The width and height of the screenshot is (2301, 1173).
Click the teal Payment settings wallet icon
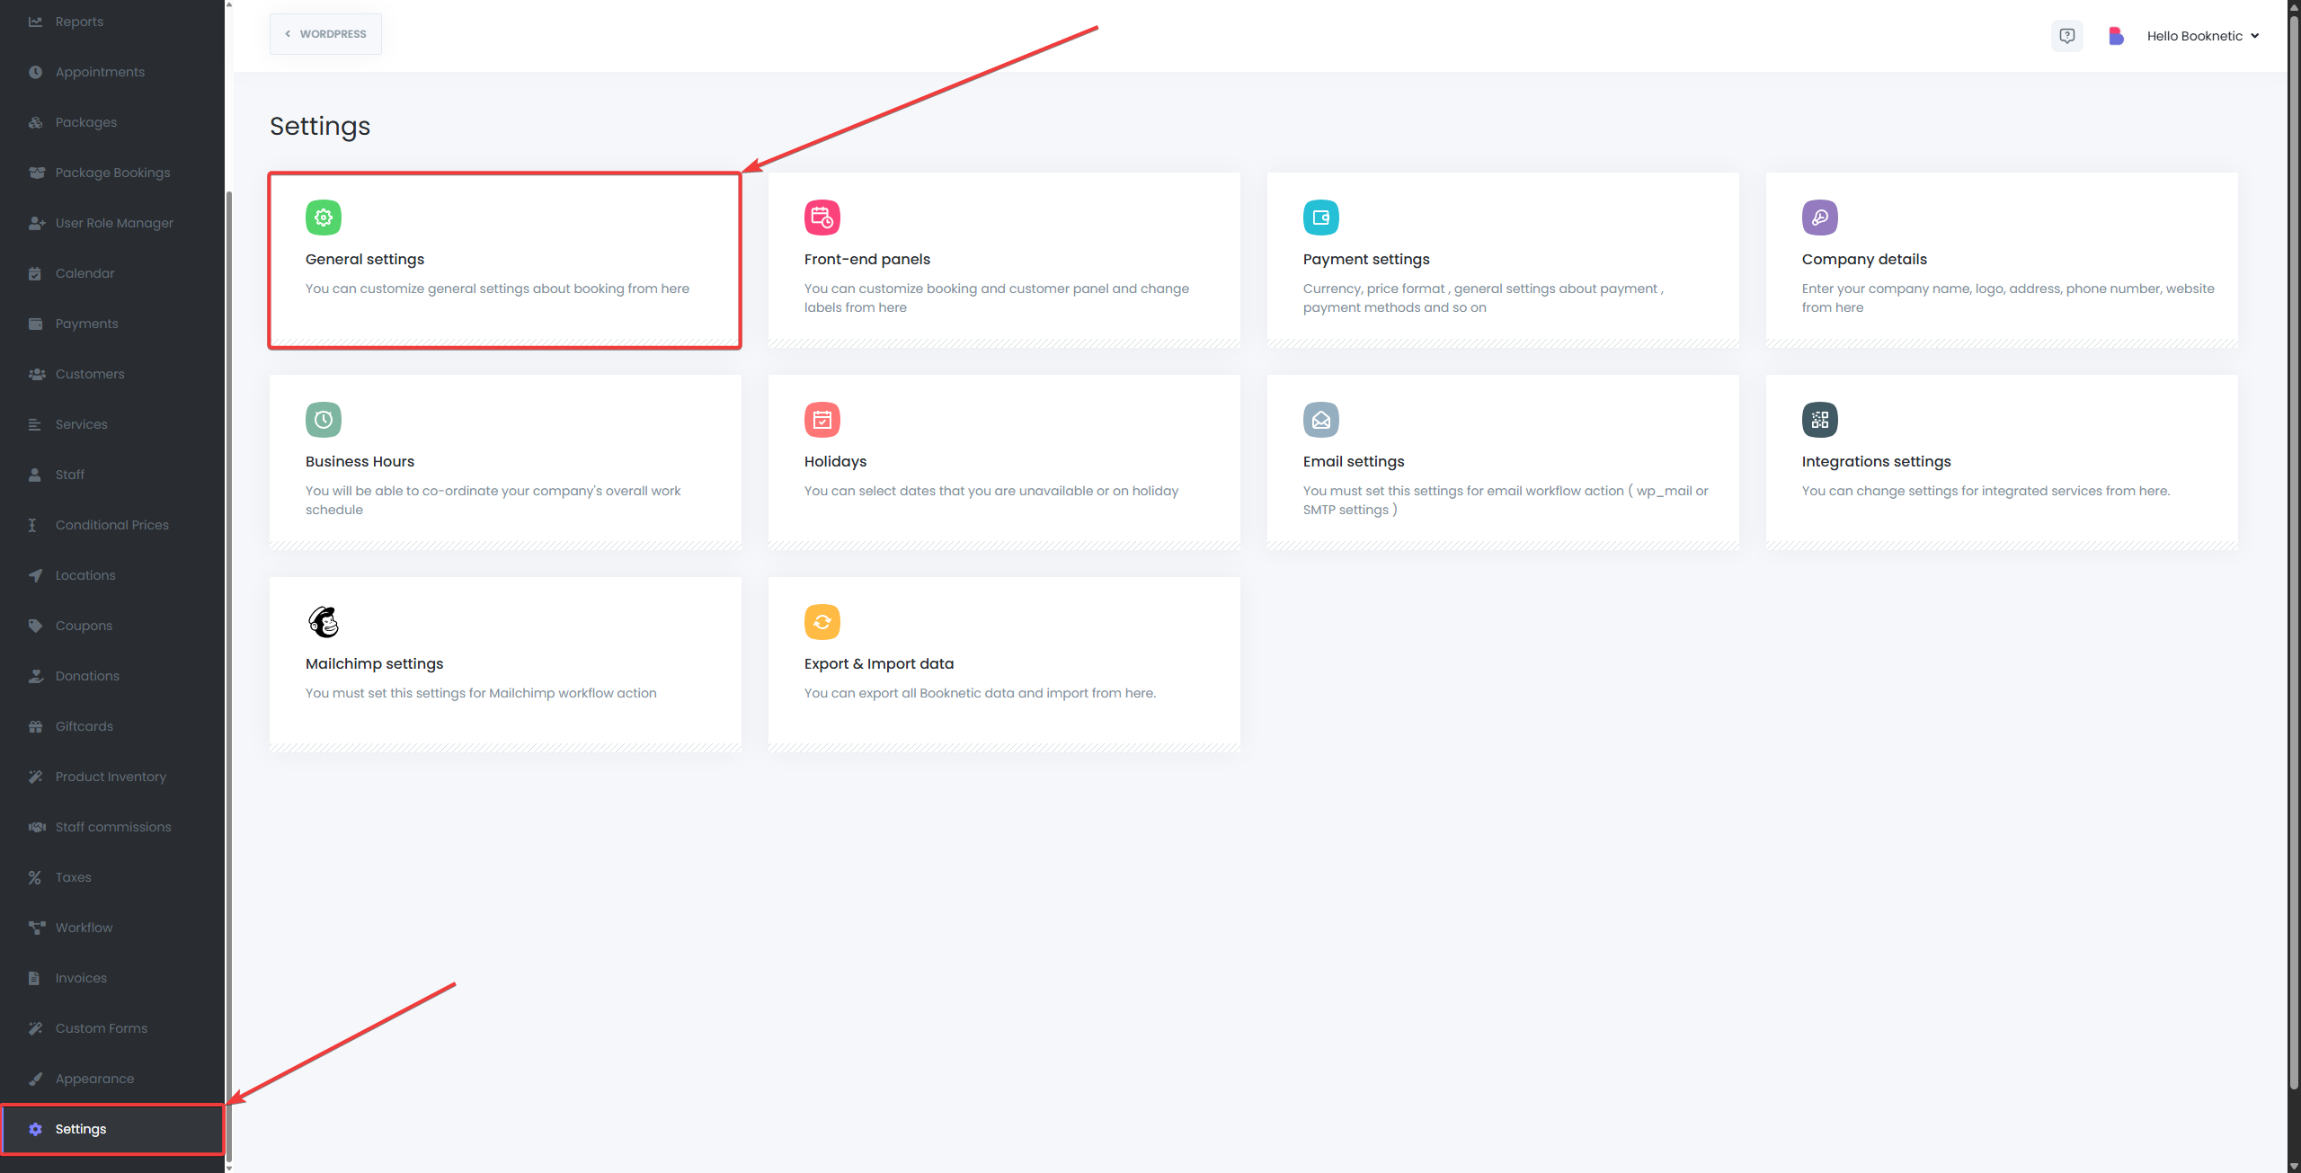click(x=1320, y=218)
